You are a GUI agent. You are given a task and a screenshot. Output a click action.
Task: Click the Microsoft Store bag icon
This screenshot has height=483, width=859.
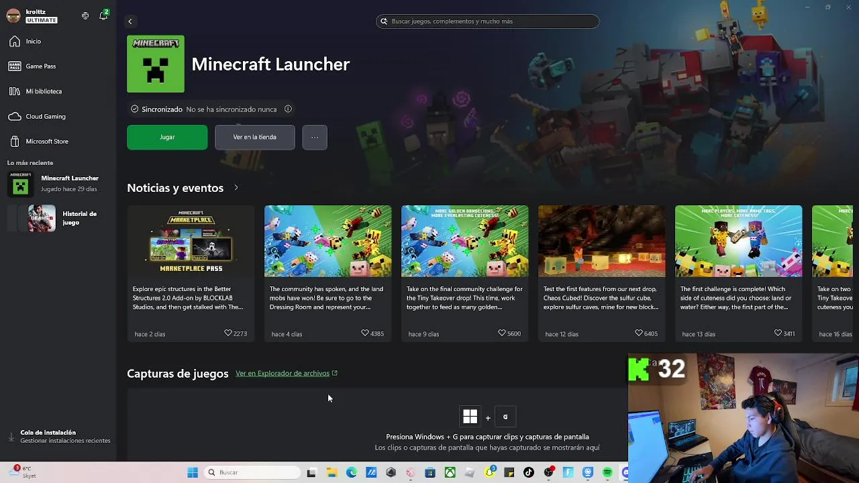pos(15,142)
